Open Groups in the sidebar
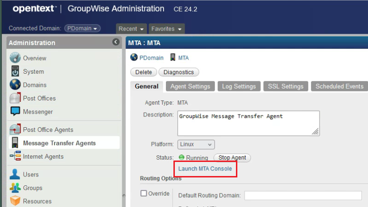 (x=32, y=188)
